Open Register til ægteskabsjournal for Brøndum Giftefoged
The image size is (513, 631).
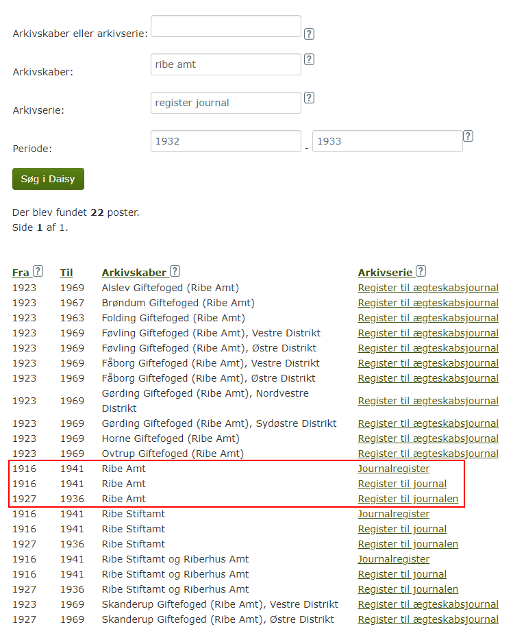point(428,303)
